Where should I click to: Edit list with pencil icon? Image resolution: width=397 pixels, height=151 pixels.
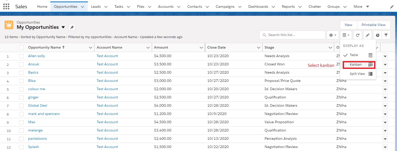click(367, 35)
